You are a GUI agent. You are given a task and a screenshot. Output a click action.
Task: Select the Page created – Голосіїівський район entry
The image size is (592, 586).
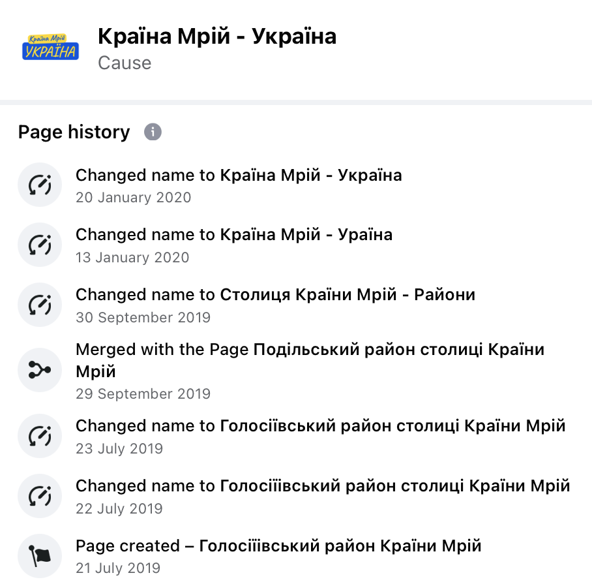coord(278,546)
